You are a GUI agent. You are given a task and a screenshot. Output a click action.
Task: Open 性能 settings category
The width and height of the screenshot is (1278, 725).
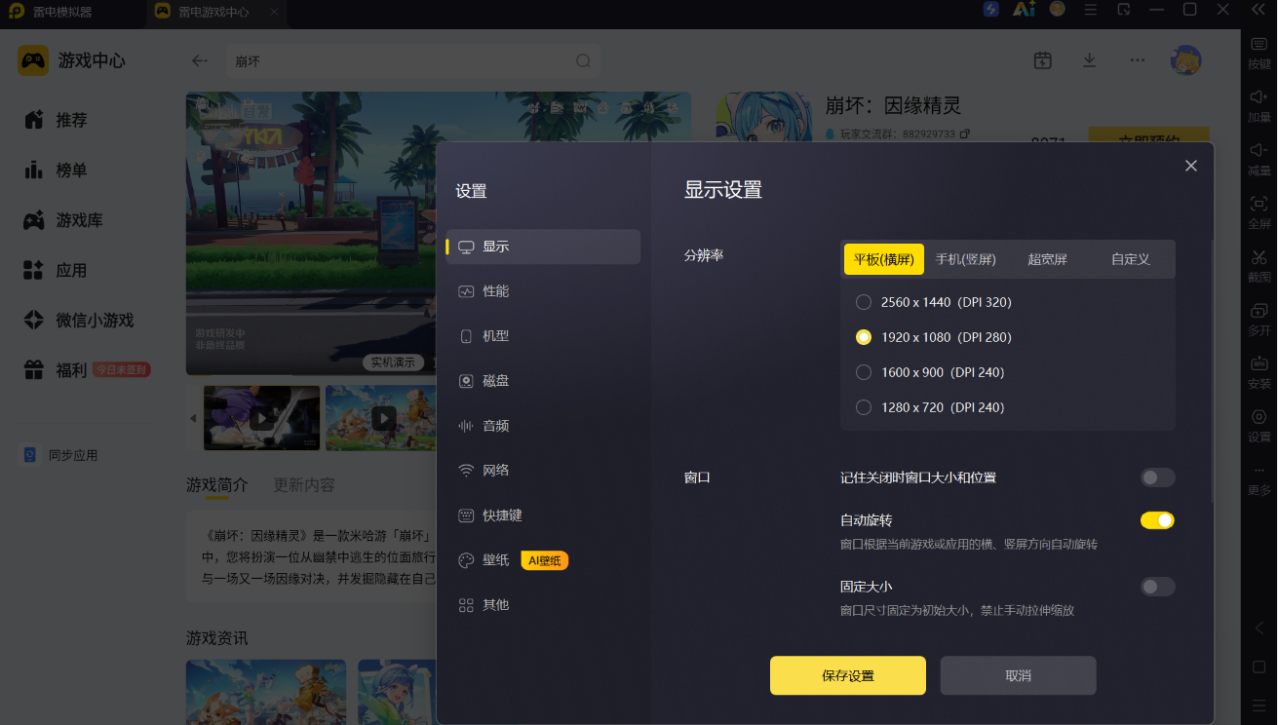point(543,291)
